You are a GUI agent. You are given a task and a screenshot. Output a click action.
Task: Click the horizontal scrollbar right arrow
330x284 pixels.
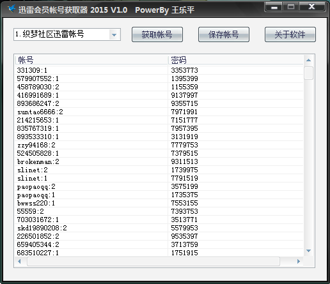299,261
